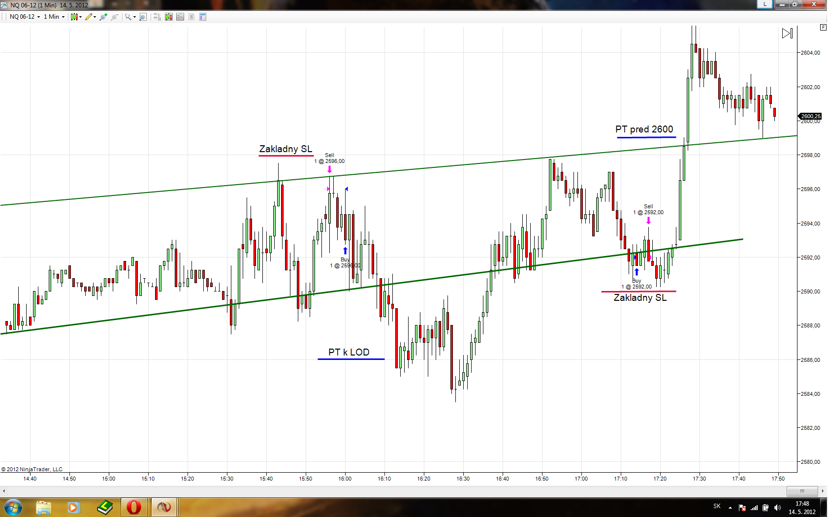This screenshot has height=517, width=828.
Task: Open the data series candlestick icon
Action: pyautogui.click(x=169, y=17)
